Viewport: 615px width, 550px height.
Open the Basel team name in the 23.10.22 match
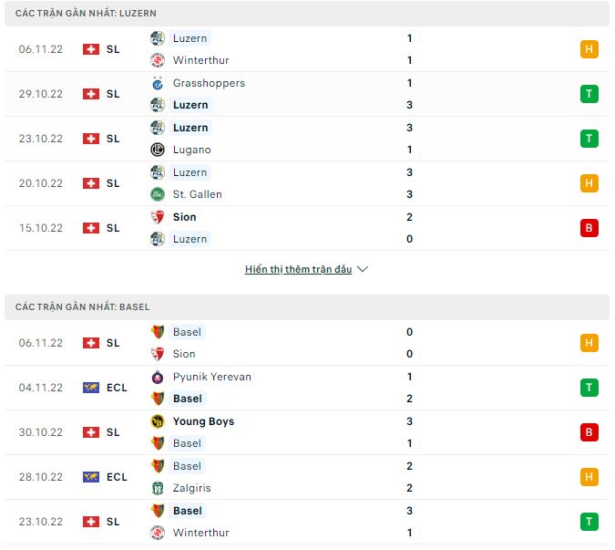pyautogui.click(x=187, y=511)
